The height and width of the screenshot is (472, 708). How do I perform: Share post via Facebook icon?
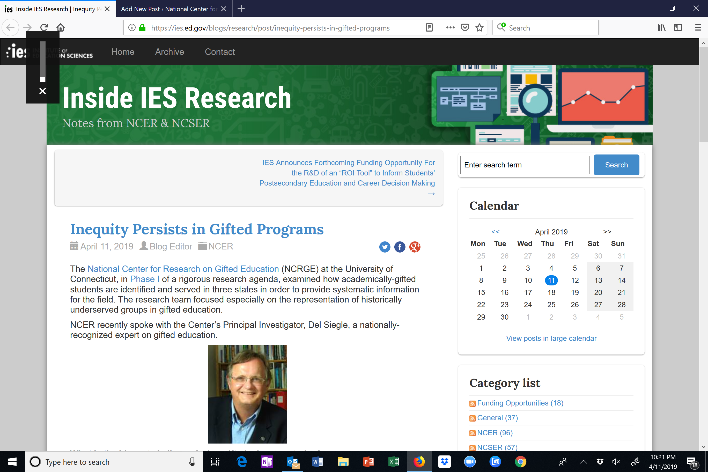click(x=400, y=247)
